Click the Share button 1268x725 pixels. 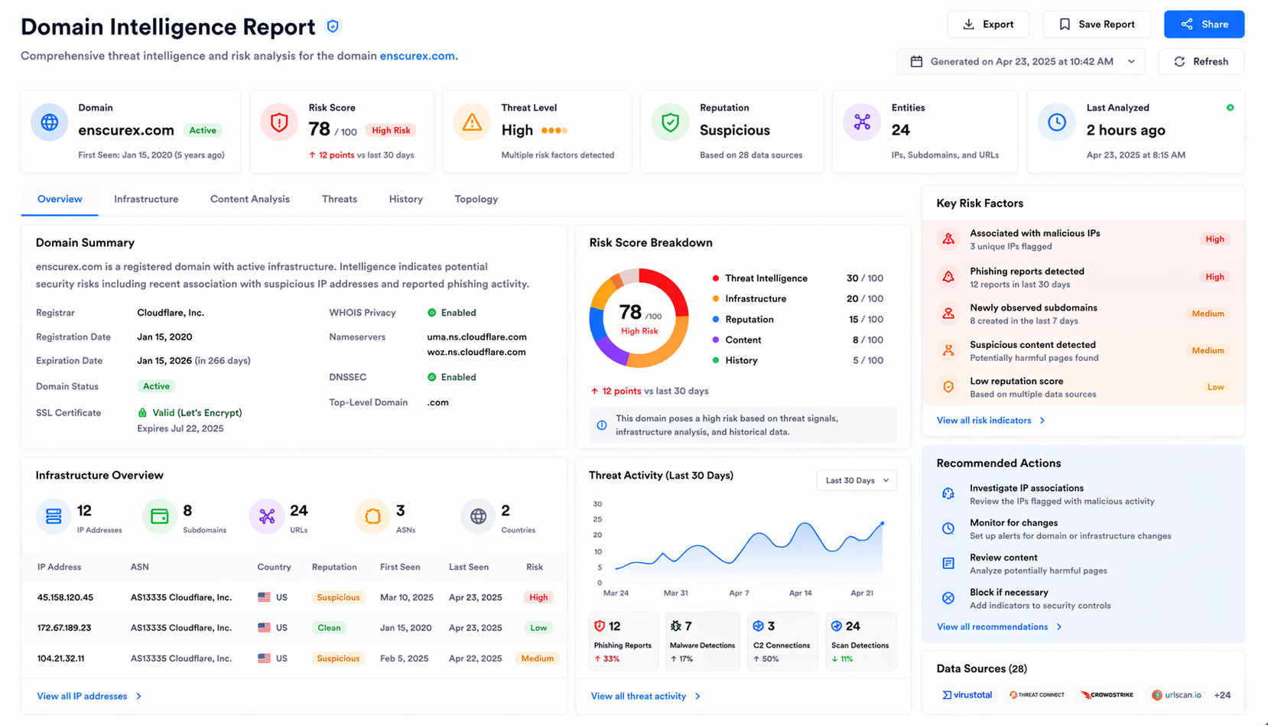[1204, 24]
